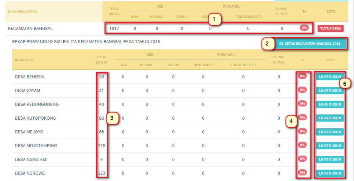
Task: Click the 0% badge in Desa Gayam row
Action: (302, 90)
